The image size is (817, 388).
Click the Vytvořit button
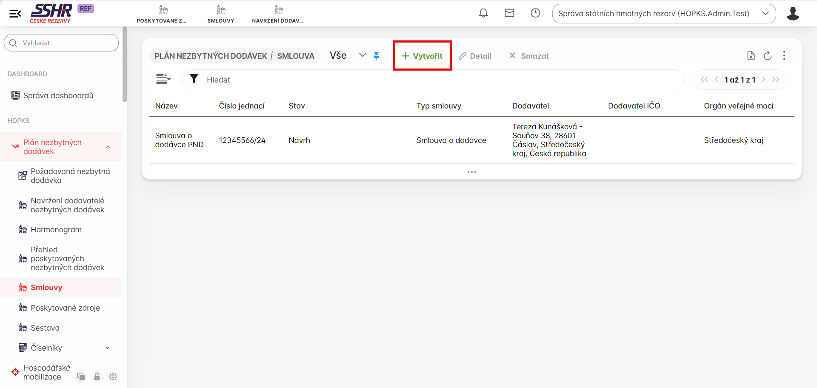422,56
